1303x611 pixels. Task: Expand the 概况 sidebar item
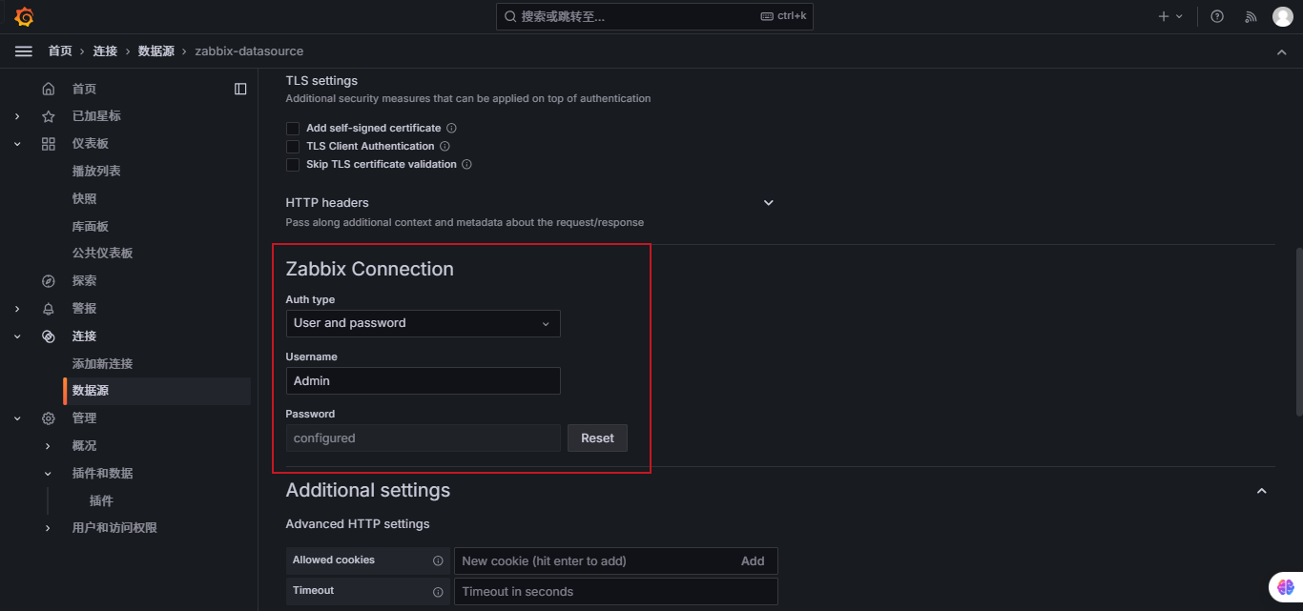click(x=48, y=446)
